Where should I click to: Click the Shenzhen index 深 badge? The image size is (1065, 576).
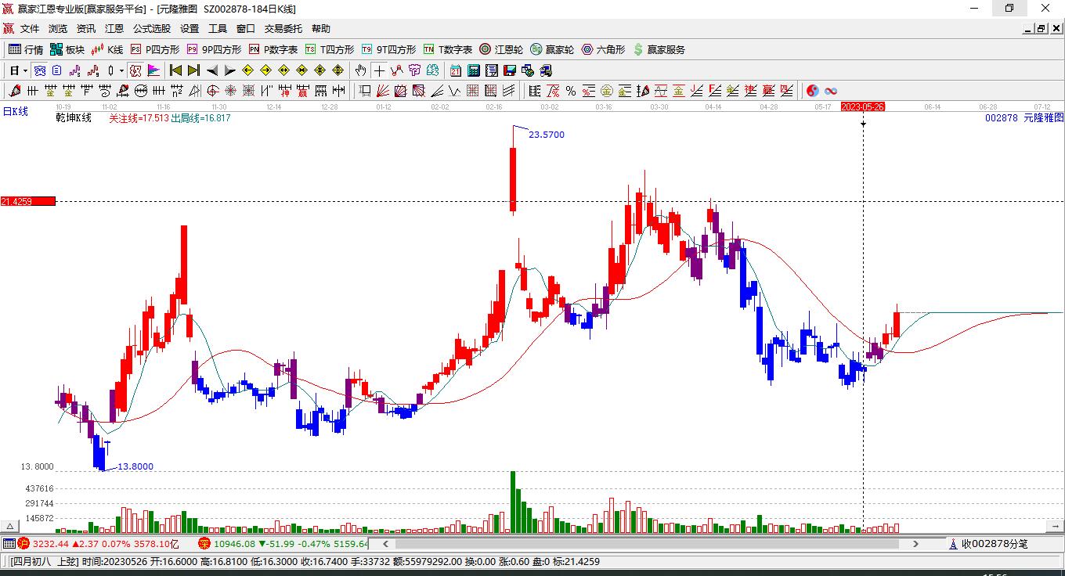click(204, 544)
